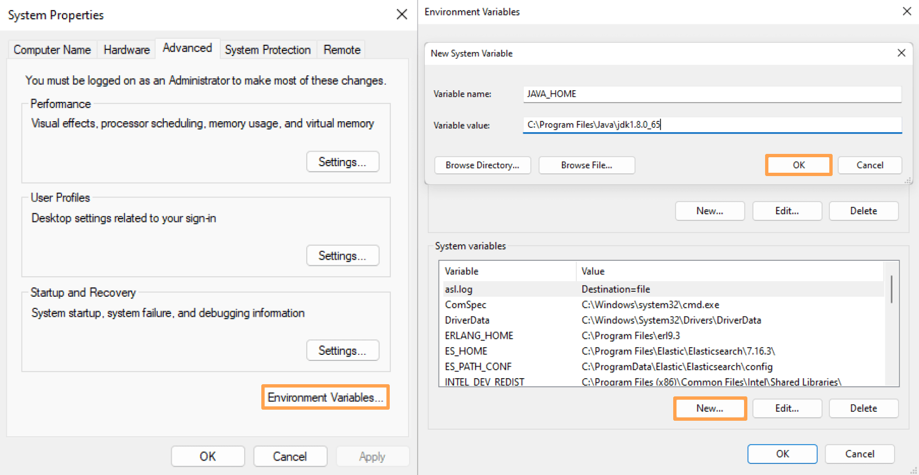The width and height of the screenshot is (919, 475).
Task: Confirm new system variable with OK
Action: (798, 165)
